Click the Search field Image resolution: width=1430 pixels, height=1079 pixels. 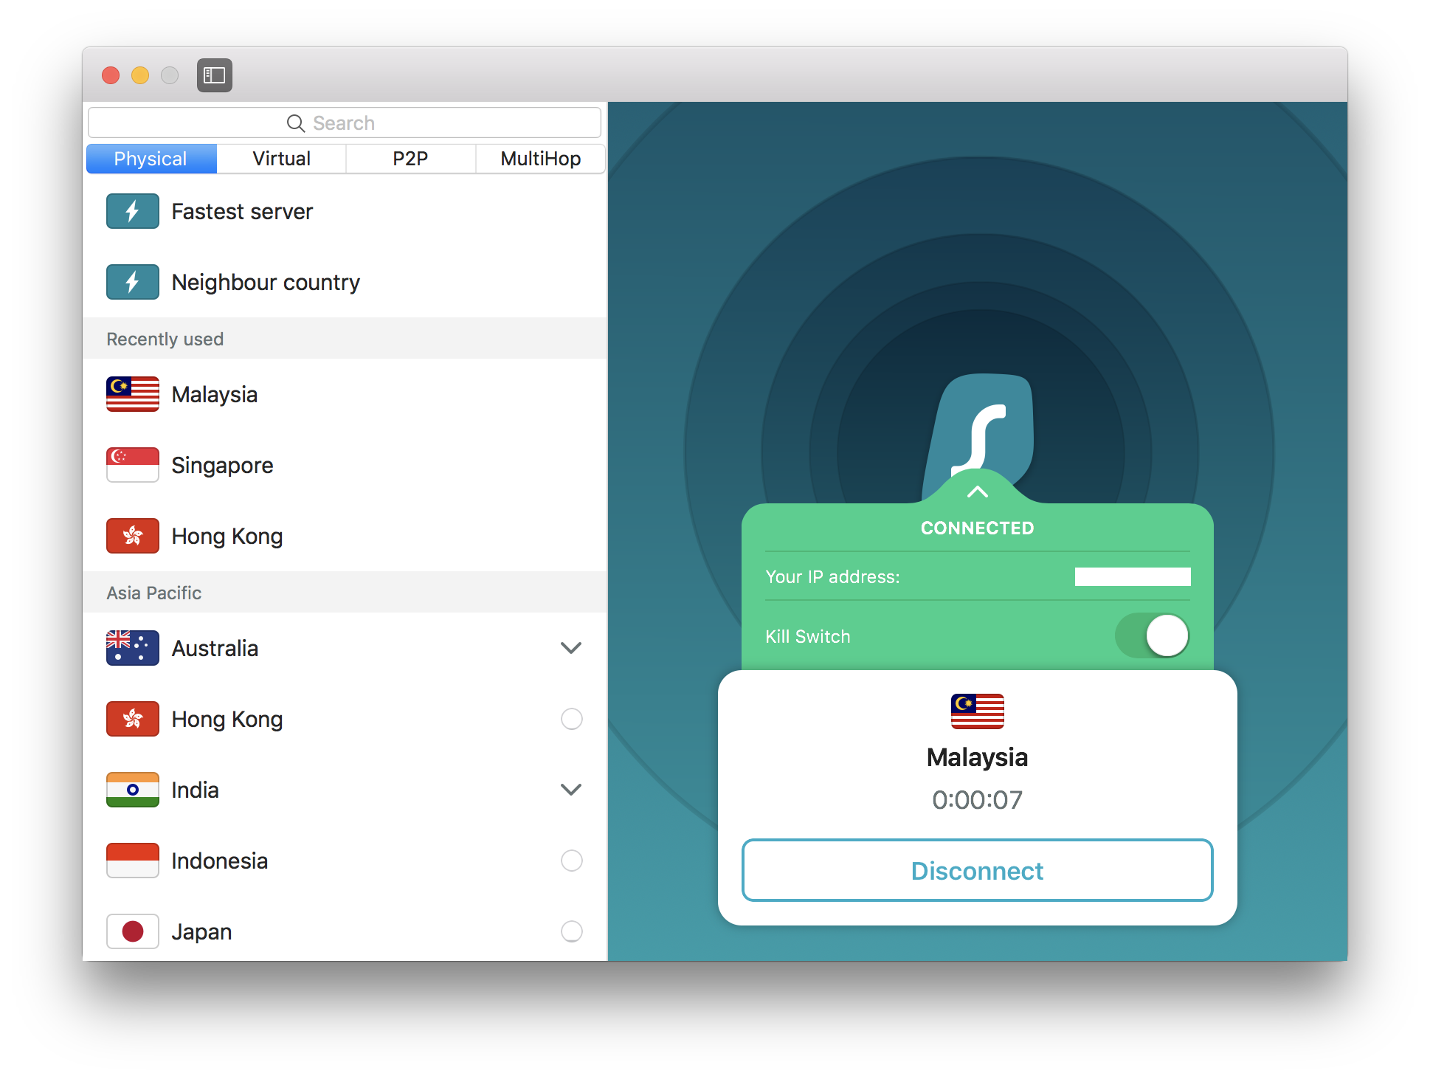click(344, 123)
